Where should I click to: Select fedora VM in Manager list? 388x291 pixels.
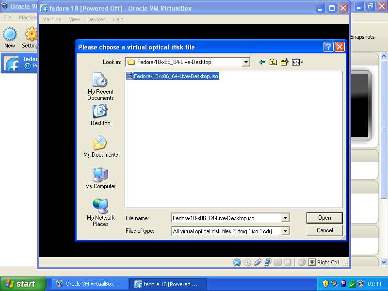19,63
